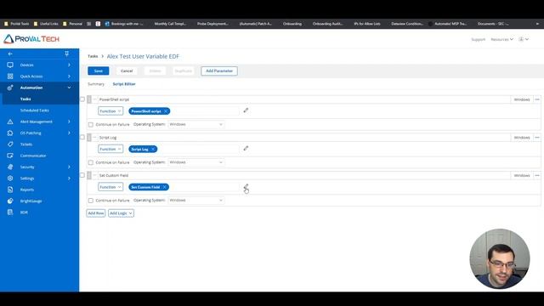Click the Add Row button
The image size is (544, 306).
coord(96,213)
